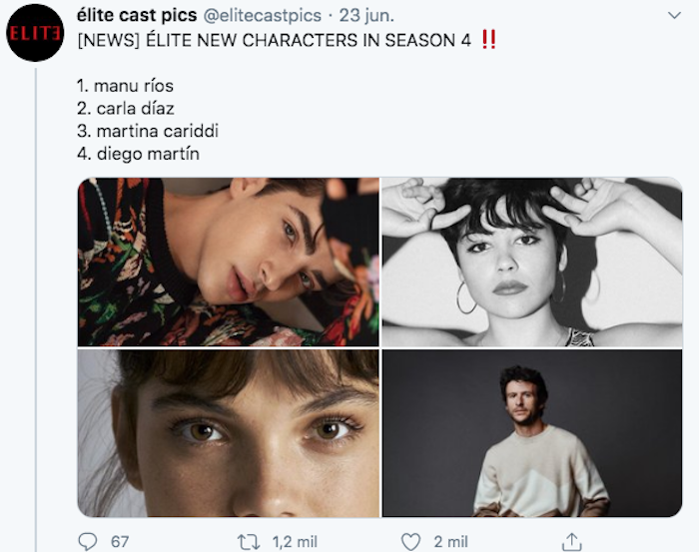Visit the @elitecastpics handle
This screenshot has height=552, width=699.
click(262, 16)
